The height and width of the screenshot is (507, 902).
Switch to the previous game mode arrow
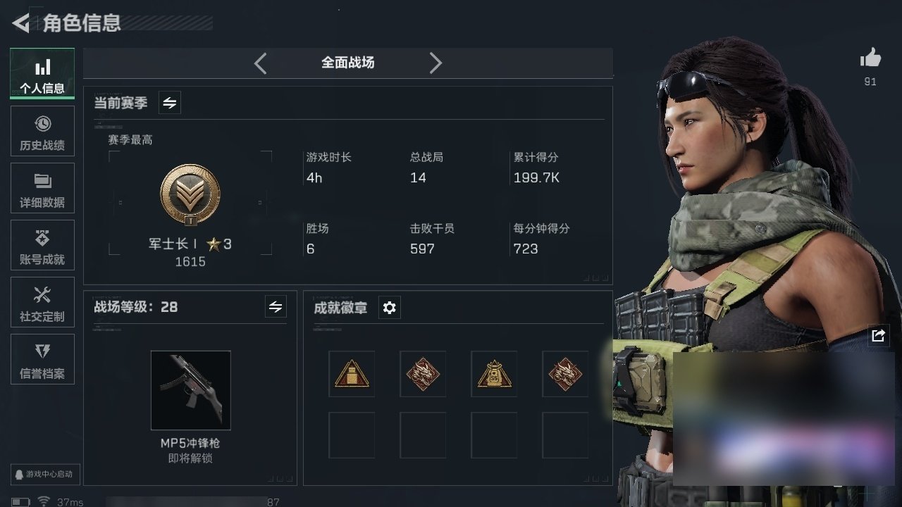click(x=261, y=63)
